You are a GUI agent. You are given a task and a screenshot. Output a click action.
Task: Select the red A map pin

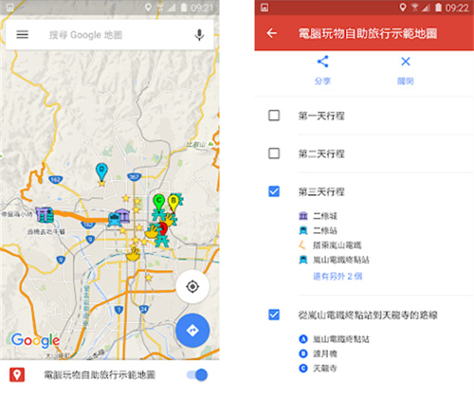click(x=163, y=229)
